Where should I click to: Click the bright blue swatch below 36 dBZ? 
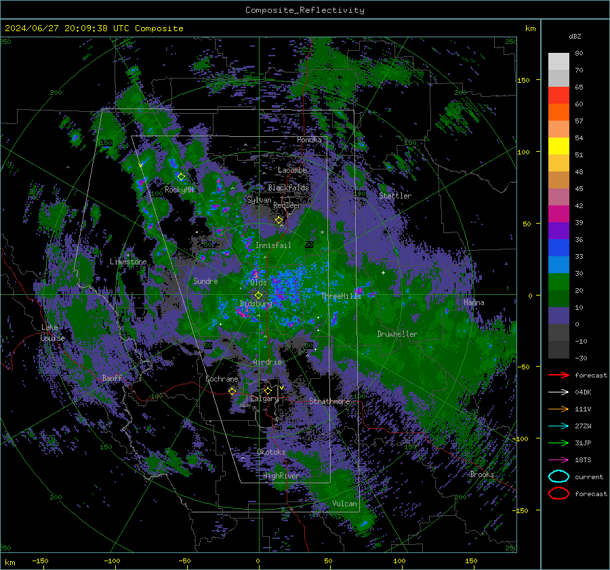point(558,248)
